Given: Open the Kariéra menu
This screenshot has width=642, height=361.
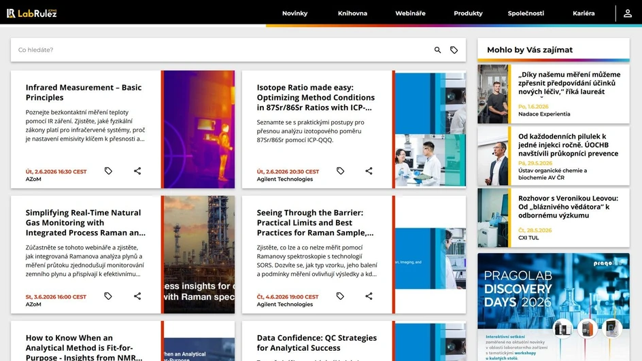Looking at the screenshot, I should (x=584, y=13).
